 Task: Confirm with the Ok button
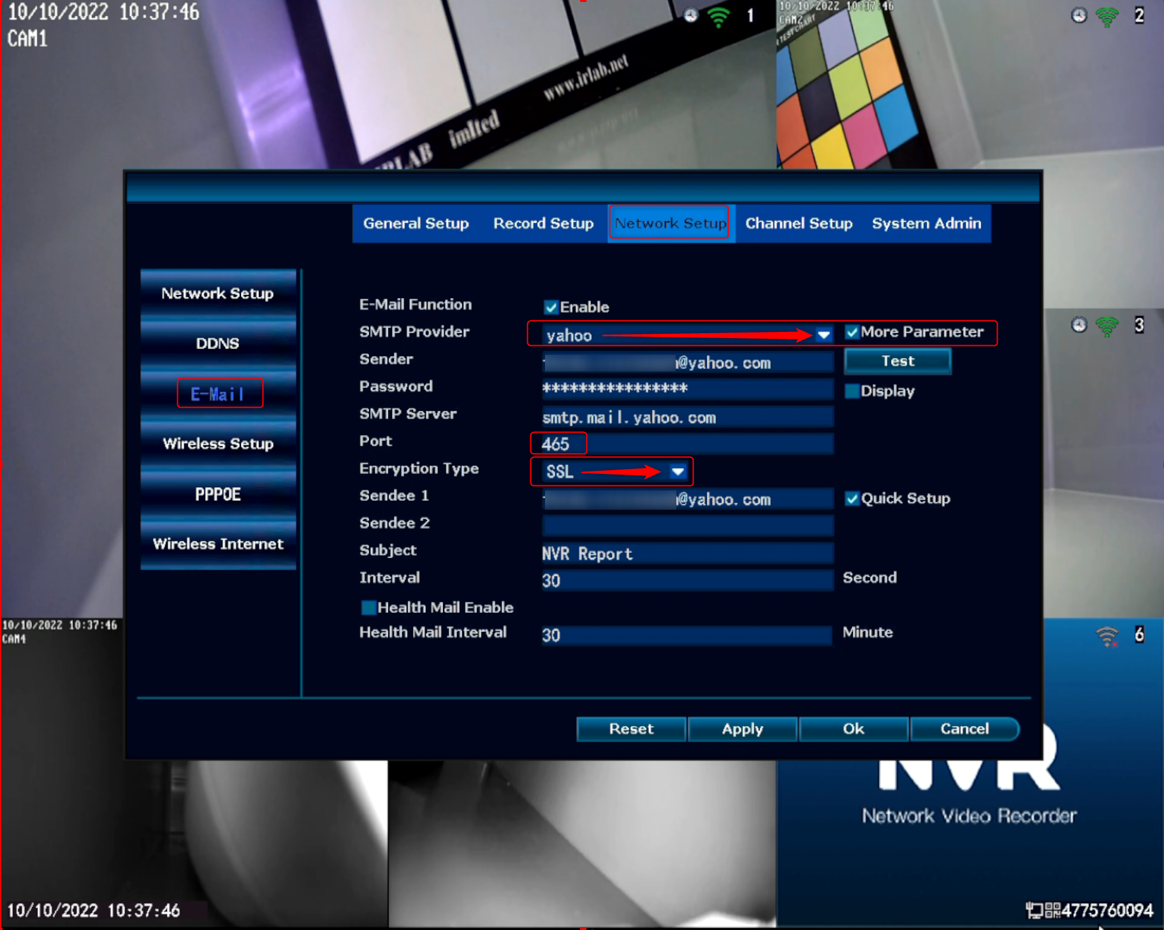854,729
